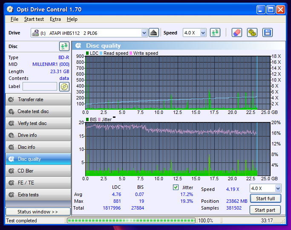The width and height of the screenshot is (291, 230).
Task: Open the Transfer rate panel
Action: [38, 99]
